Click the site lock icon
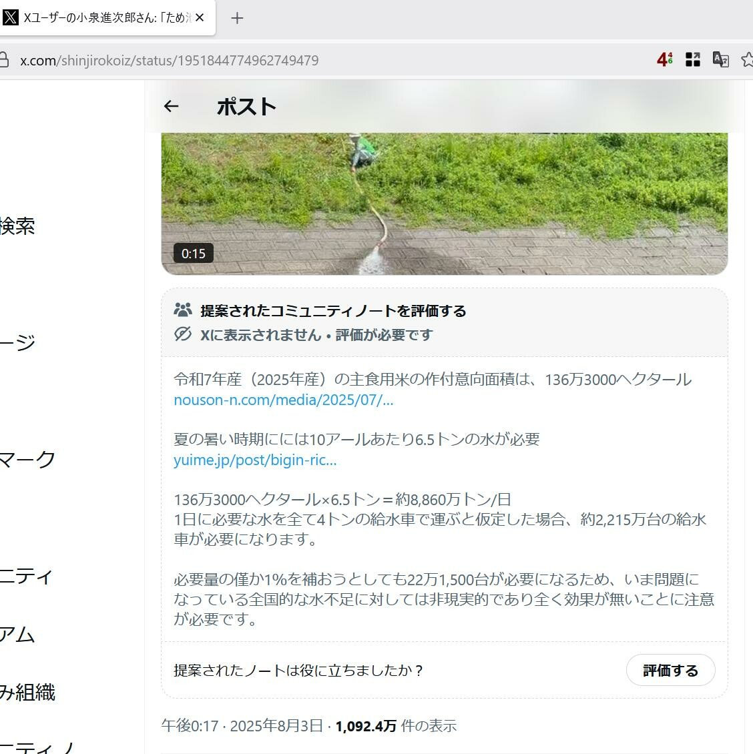 [x=4, y=60]
